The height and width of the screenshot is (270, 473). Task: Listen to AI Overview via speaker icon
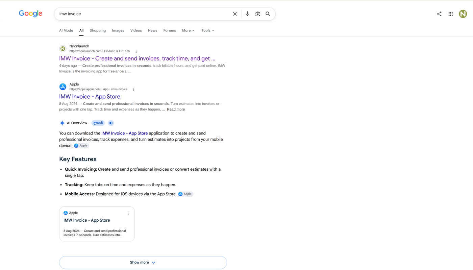coord(111,123)
